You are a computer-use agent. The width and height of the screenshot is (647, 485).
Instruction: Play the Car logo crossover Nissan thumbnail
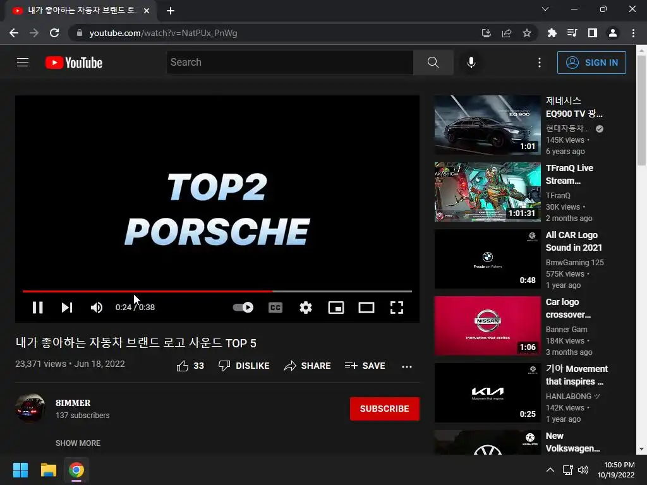487,326
